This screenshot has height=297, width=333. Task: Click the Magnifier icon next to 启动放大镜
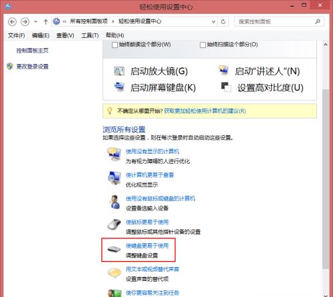pyautogui.click(x=119, y=71)
